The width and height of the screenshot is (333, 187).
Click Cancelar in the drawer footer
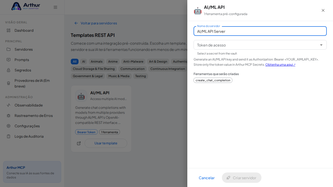(207, 178)
